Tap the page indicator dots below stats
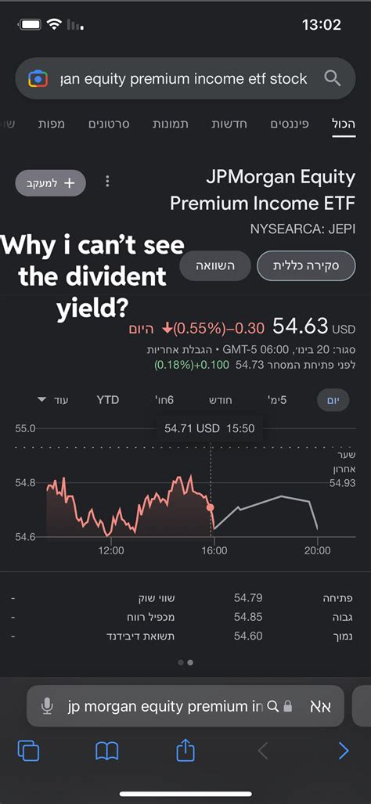The width and height of the screenshot is (371, 804). 185,662
